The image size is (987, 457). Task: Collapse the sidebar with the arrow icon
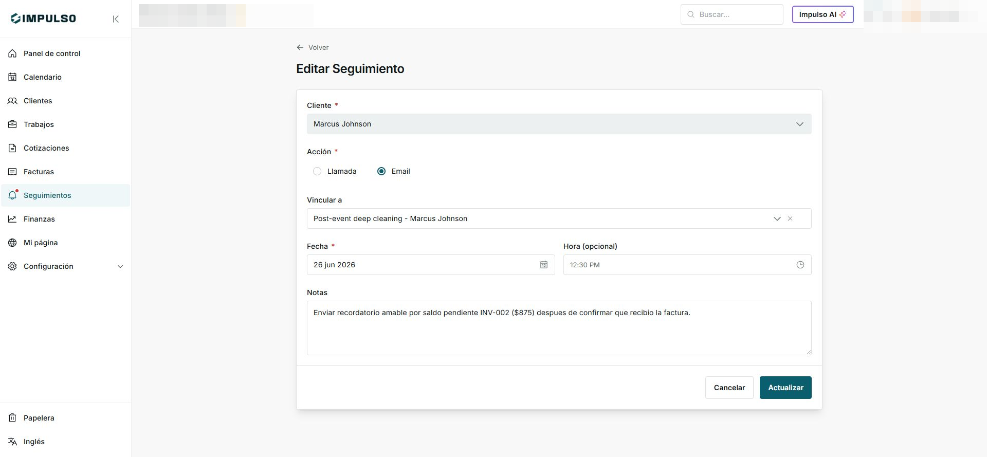tap(116, 19)
